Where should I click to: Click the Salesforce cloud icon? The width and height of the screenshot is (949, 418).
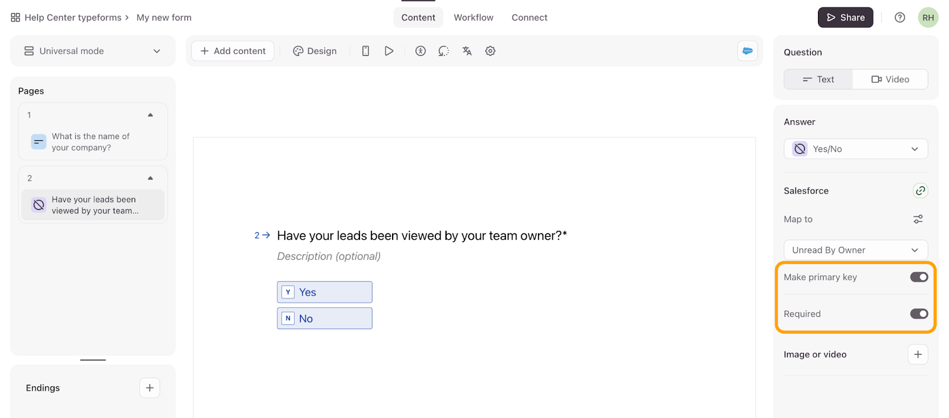[x=747, y=51]
